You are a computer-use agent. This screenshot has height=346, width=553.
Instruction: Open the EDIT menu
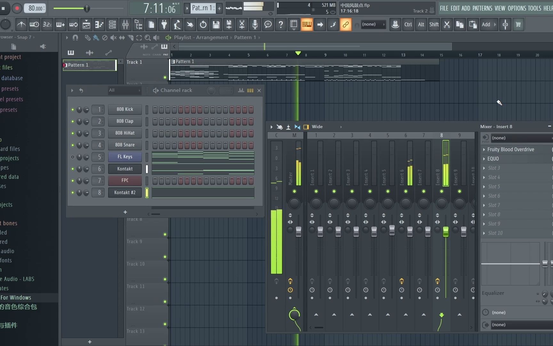455,8
